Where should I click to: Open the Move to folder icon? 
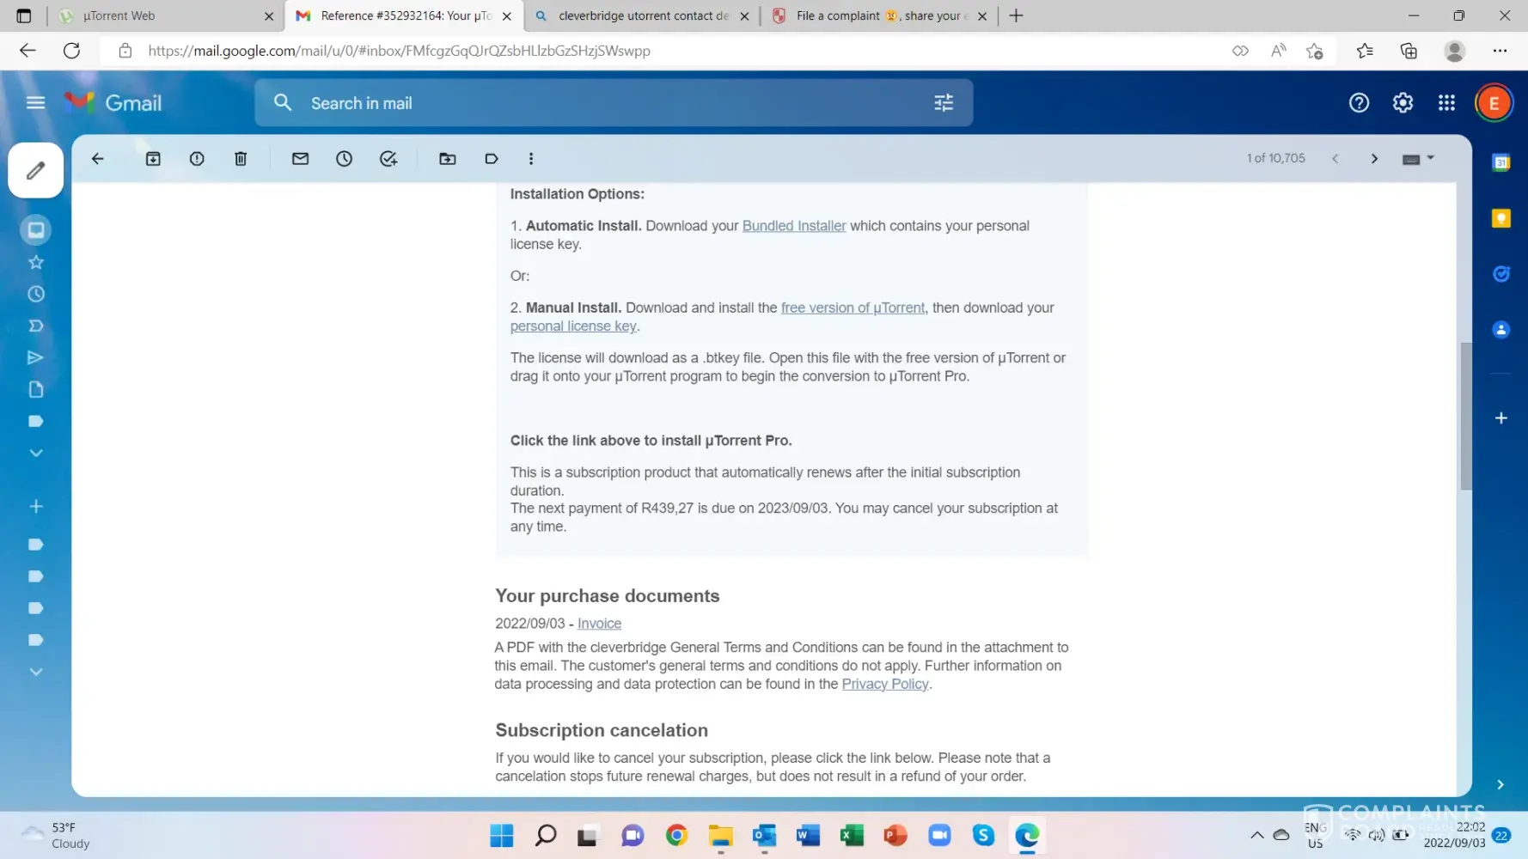pyautogui.click(x=448, y=159)
